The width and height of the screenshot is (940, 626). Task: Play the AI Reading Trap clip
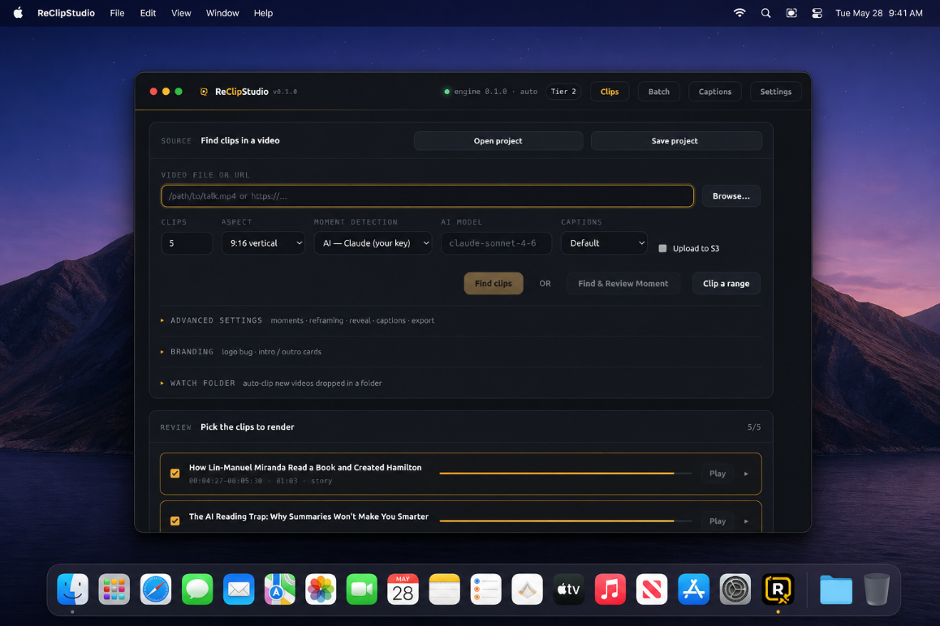pyautogui.click(x=718, y=521)
